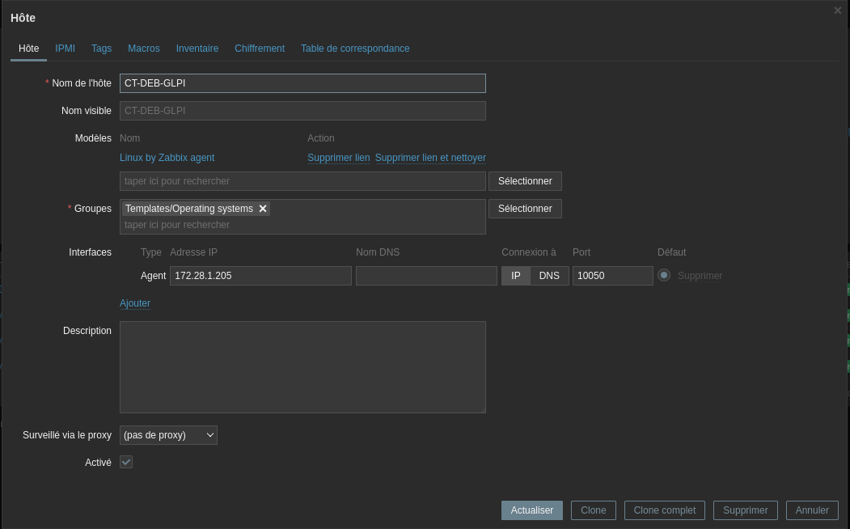
Task: Go to the Inventaire tab
Action: tap(197, 49)
